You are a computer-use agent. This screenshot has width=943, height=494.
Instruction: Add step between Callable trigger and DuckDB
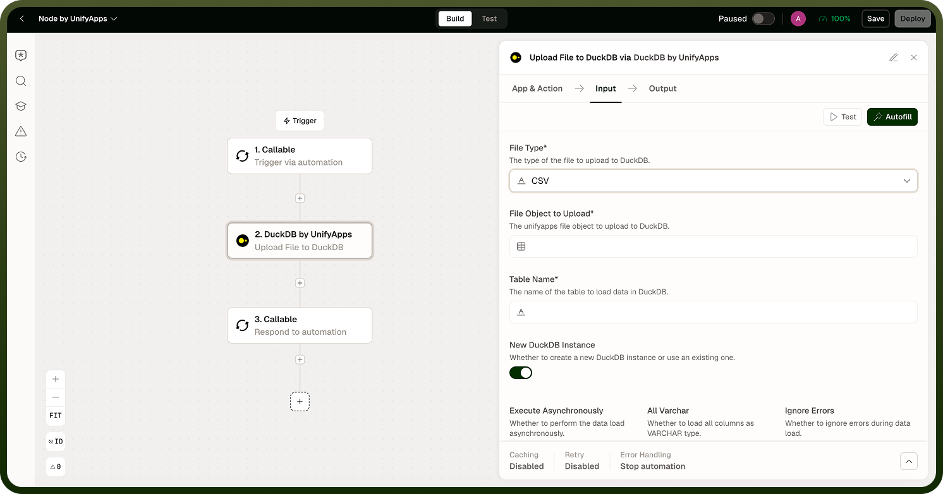[300, 198]
